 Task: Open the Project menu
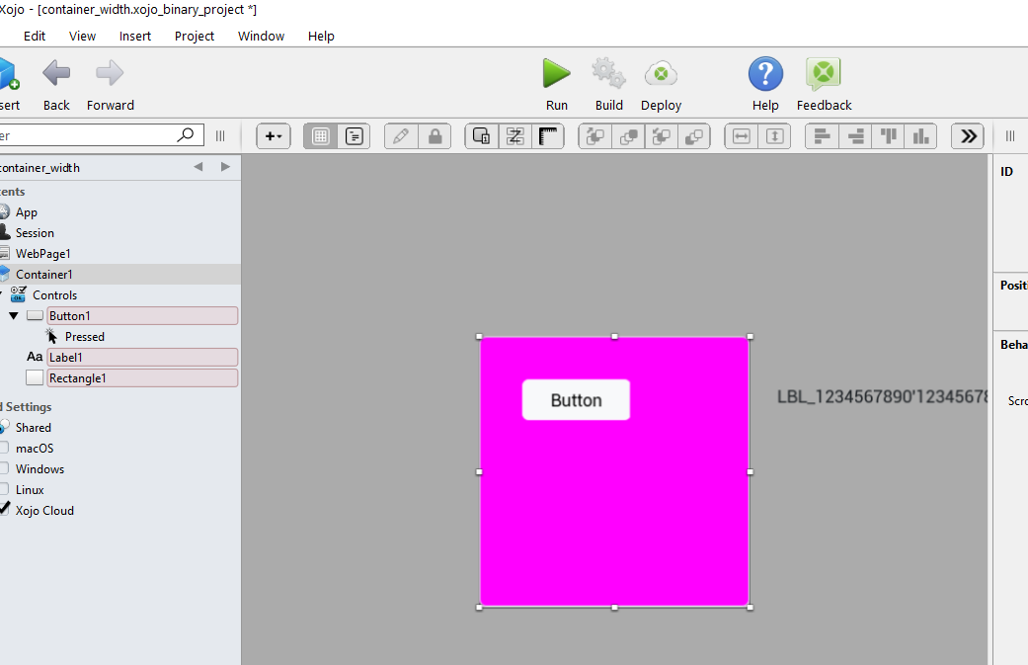tap(194, 36)
